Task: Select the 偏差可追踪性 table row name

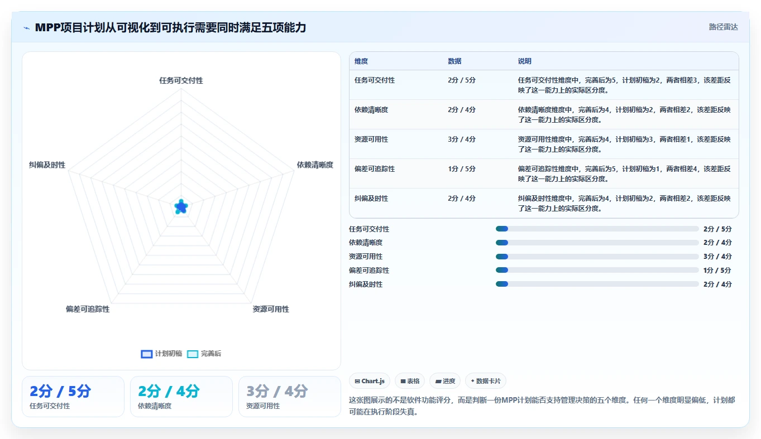Action: pos(375,169)
